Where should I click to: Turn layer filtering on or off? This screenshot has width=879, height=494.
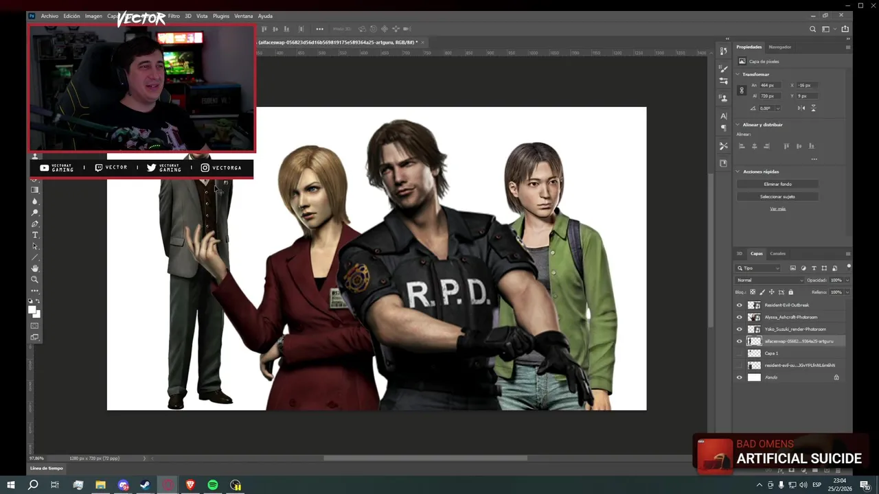tap(849, 266)
